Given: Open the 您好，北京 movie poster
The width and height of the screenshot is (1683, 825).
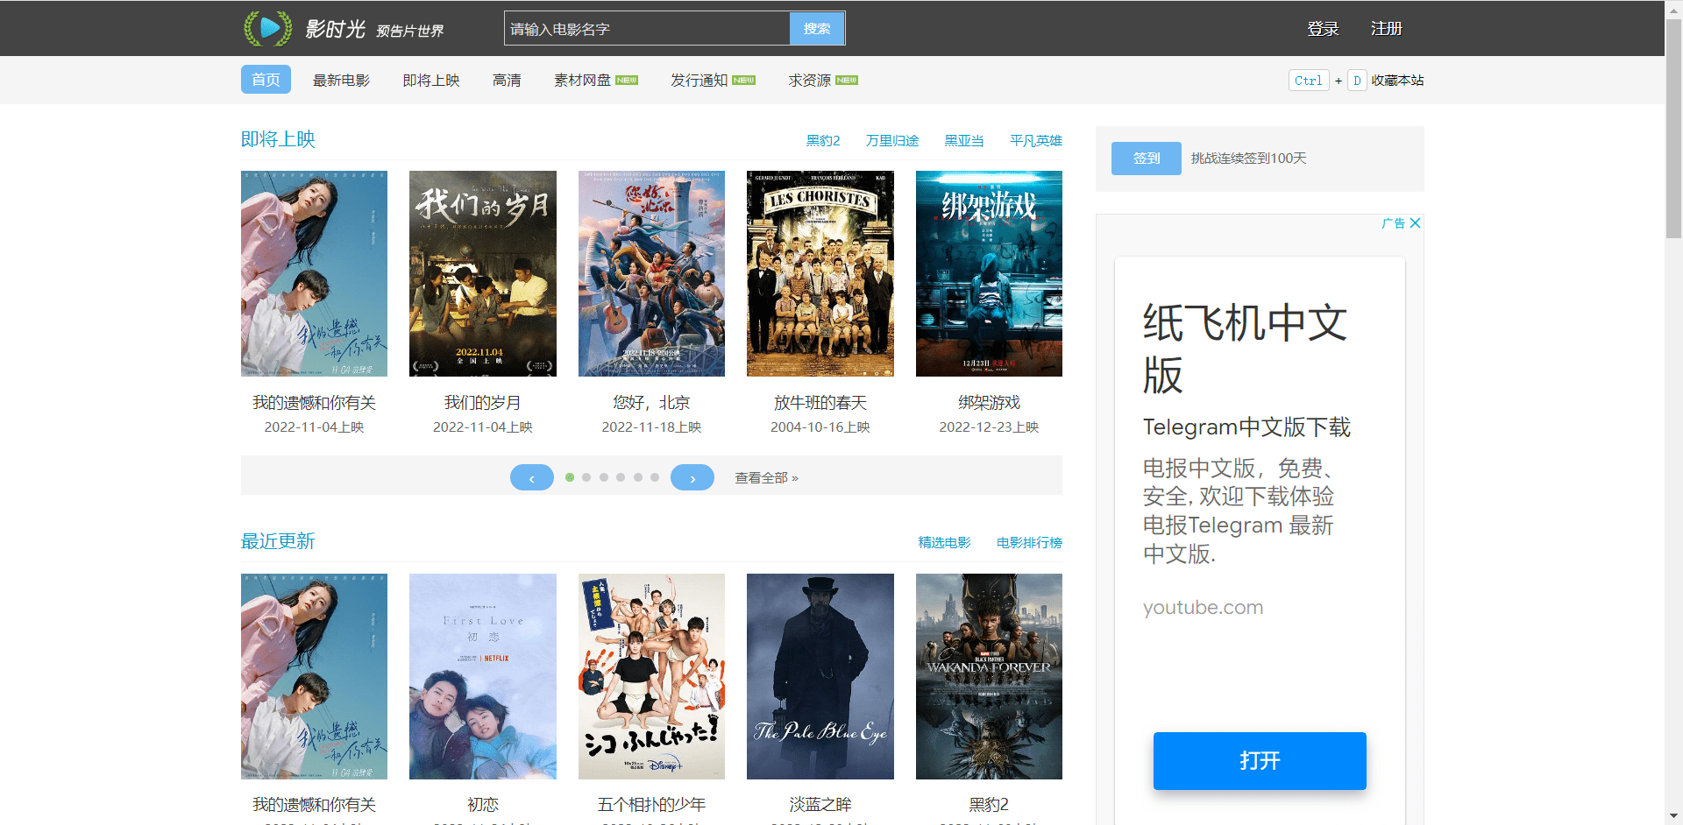Looking at the screenshot, I should (x=651, y=273).
